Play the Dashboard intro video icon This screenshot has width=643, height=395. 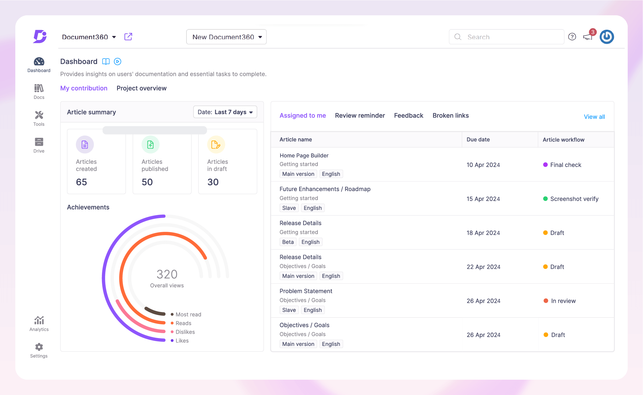pos(117,62)
